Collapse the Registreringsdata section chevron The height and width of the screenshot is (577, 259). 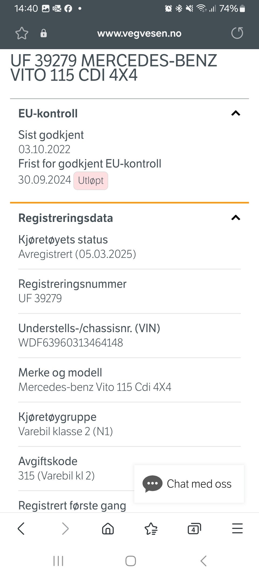[236, 218]
